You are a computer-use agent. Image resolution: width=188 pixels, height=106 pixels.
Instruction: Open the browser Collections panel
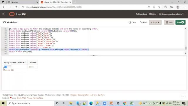(x=172, y=7)
